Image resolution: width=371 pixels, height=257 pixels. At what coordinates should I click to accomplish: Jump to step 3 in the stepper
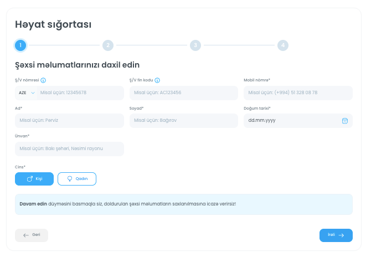click(x=195, y=45)
